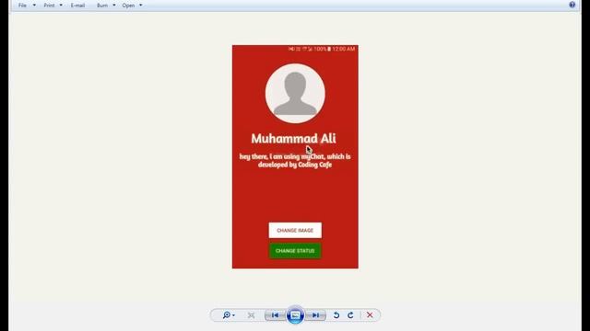Click the help question mark icon
This screenshot has width=590, height=331.
(572, 5)
